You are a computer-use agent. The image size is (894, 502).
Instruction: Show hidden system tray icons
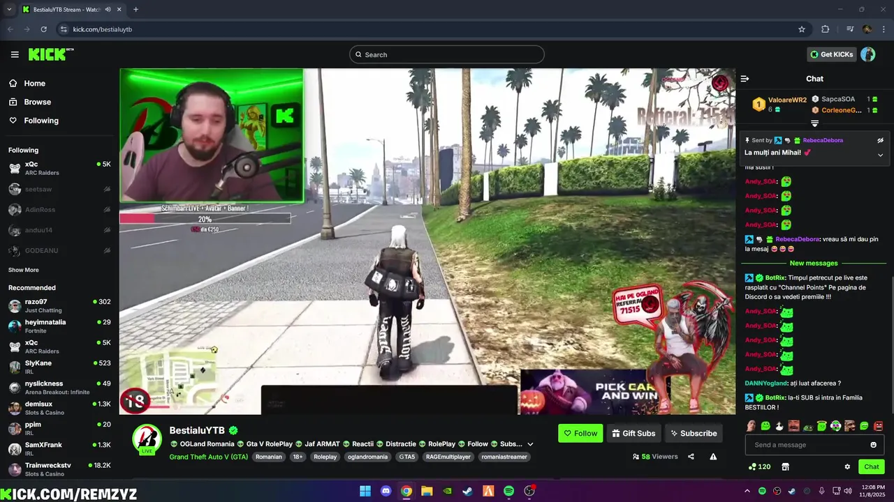[x=747, y=491]
